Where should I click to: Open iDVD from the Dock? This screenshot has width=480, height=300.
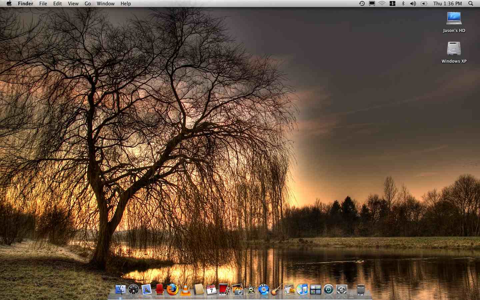click(263, 290)
